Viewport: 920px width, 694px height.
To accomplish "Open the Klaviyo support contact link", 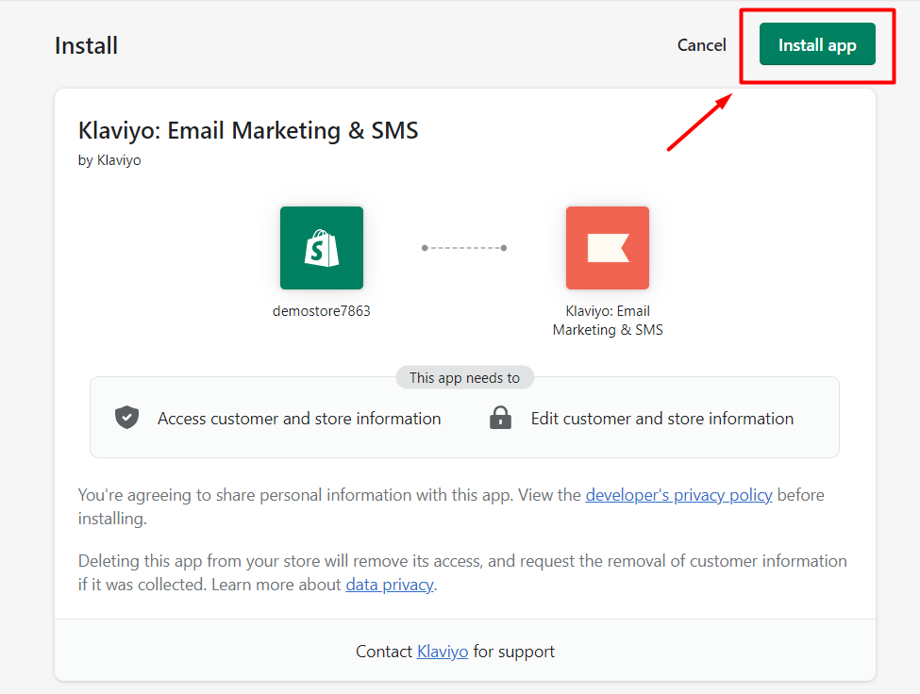I will (x=443, y=652).
